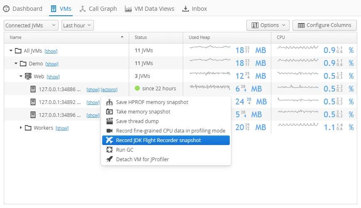Click the Call Graph node icon
The height and width of the screenshot is (208, 361).
point(82,9)
